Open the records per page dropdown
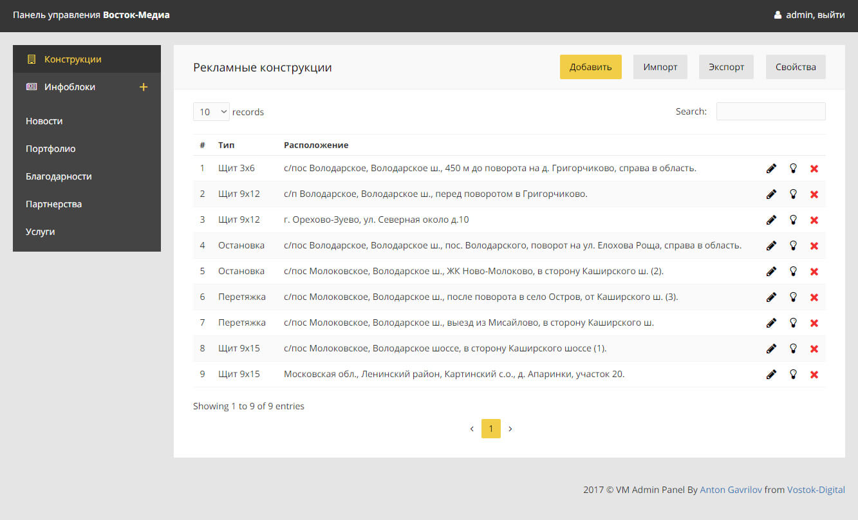Screen dimensions: 858x520 pos(211,112)
